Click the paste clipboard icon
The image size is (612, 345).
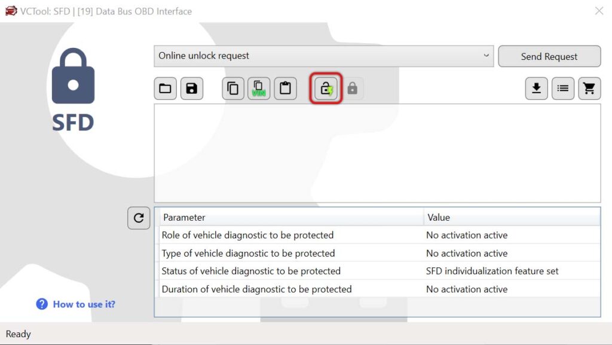(285, 88)
